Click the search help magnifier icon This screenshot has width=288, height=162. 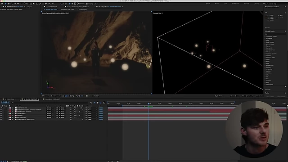[267, 4]
